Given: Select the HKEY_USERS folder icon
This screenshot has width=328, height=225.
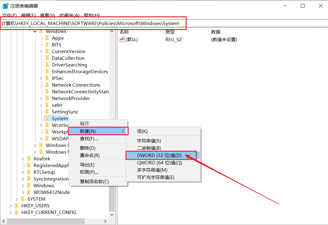Looking at the screenshot, I should tap(16, 205).
